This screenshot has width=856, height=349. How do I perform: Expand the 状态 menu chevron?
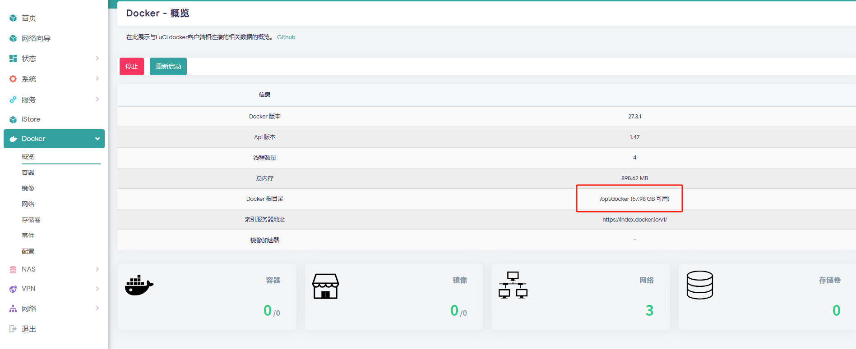pos(97,58)
